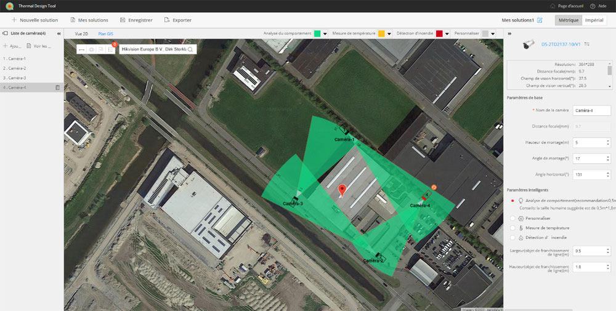Open Mesure de température color dropdown arrow
The image size is (616, 311).
(391, 34)
